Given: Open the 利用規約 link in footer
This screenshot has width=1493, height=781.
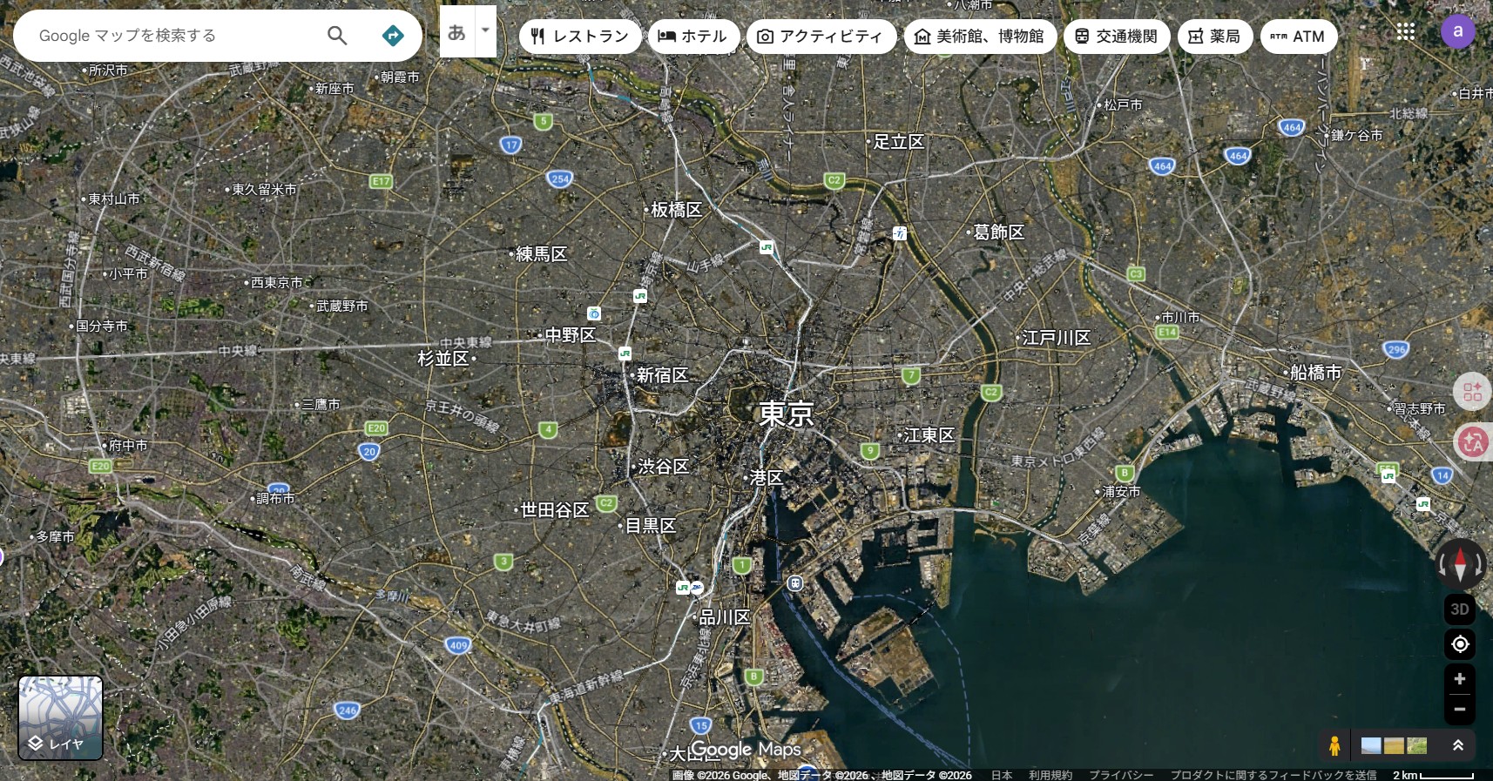Looking at the screenshot, I should click(x=1050, y=775).
